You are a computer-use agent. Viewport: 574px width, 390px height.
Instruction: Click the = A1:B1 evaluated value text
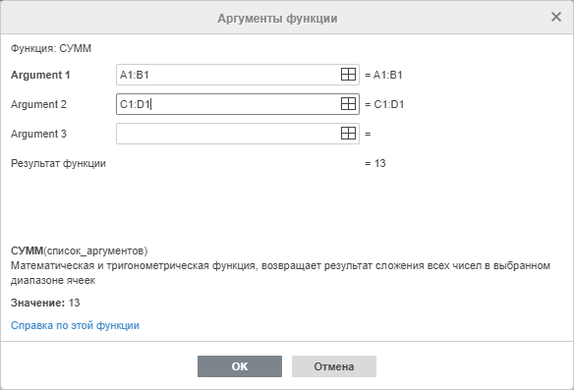[x=383, y=75]
